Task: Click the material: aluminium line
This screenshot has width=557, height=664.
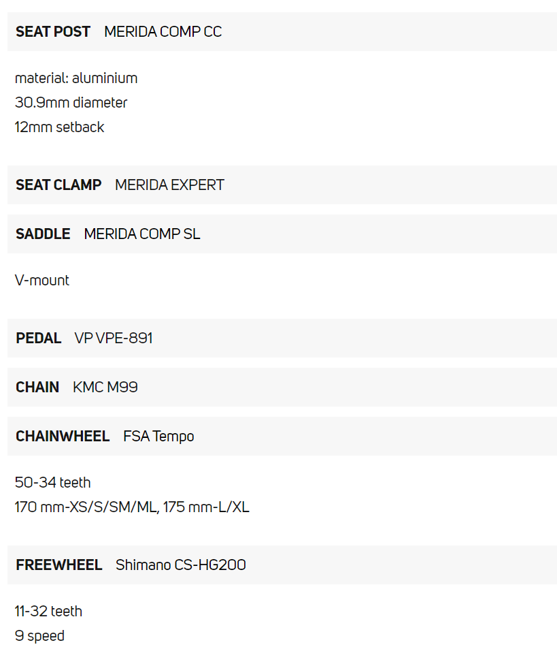Action: click(76, 78)
